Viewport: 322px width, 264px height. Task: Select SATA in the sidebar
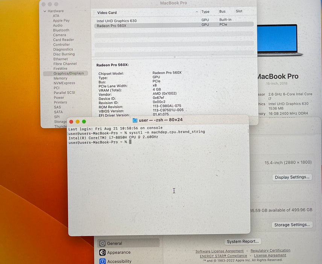(x=58, y=112)
